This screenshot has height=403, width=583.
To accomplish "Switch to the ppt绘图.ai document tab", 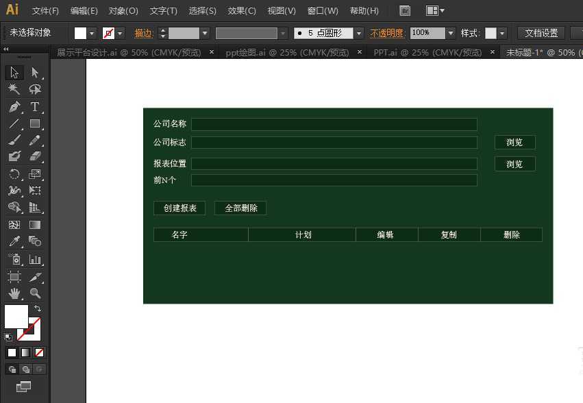I will (x=288, y=51).
